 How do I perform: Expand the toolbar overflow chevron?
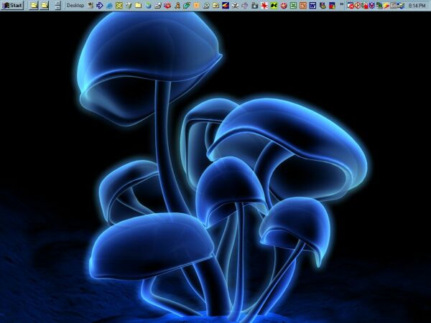coord(342,4)
